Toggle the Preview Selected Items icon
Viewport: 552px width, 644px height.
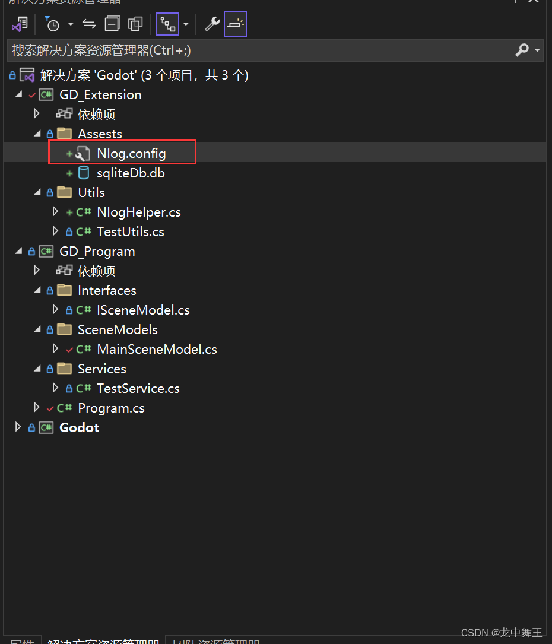[x=235, y=24]
